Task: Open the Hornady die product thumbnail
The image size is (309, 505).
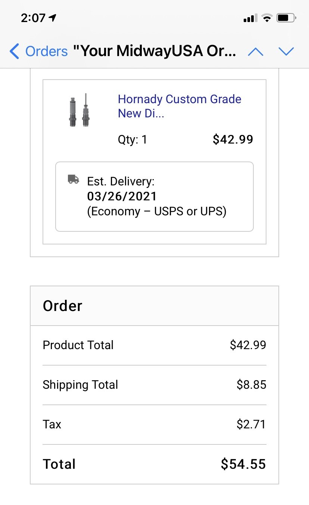Action: (x=80, y=110)
